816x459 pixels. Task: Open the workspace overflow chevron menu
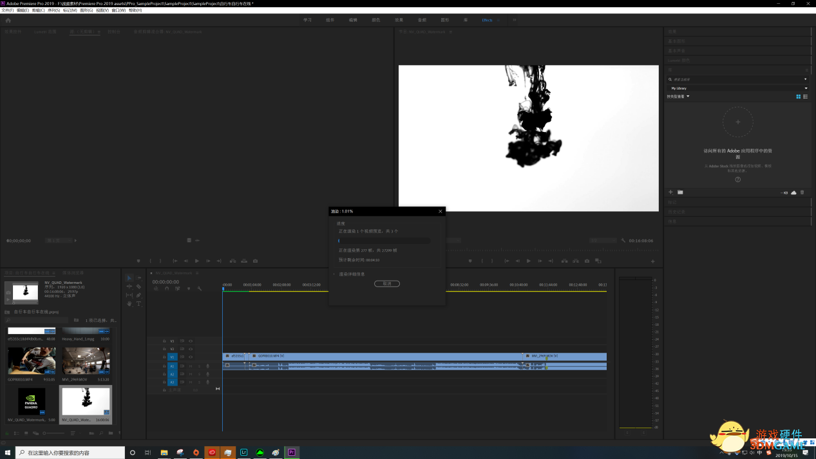tap(515, 20)
